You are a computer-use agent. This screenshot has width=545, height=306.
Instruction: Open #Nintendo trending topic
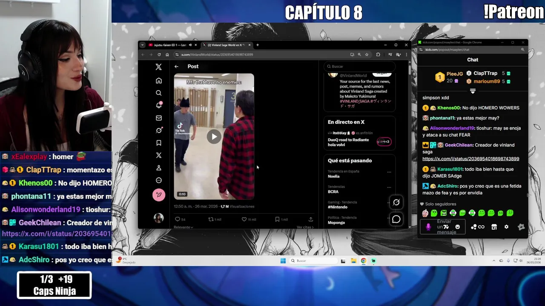click(338, 207)
